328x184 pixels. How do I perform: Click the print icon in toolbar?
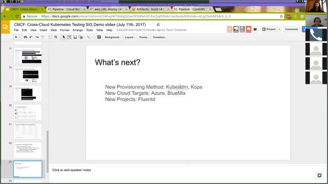[x=25, y=37]
